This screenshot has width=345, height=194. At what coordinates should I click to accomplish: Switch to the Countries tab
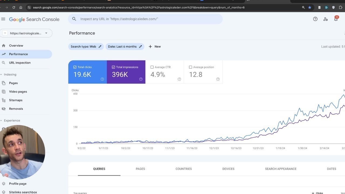click(x=184, y=169)
